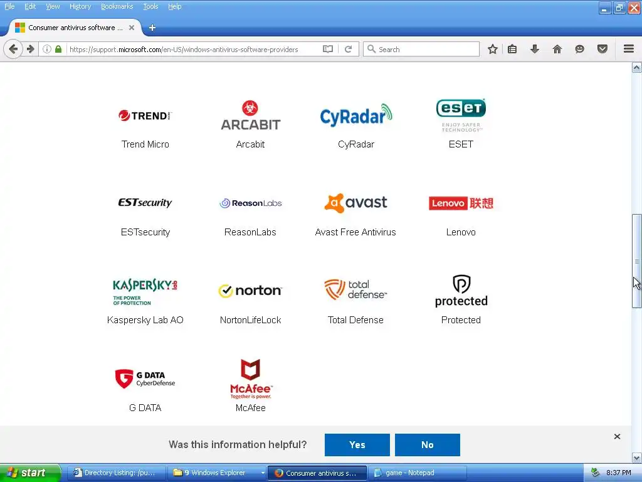
Task: Open the Help menu
Action: click(174, 6)
